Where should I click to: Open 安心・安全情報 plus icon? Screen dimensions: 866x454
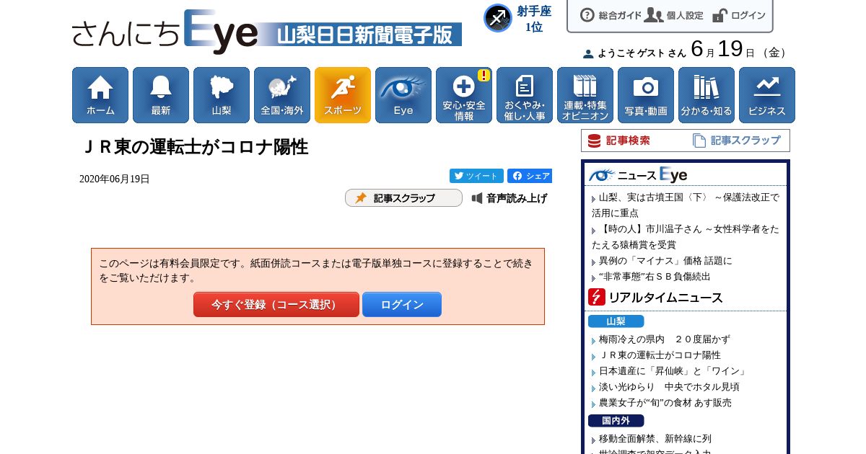pos(464,95)
